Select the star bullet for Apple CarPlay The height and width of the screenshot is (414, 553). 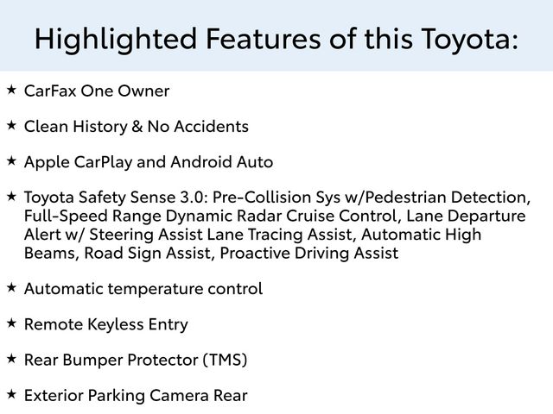point(10,160)
